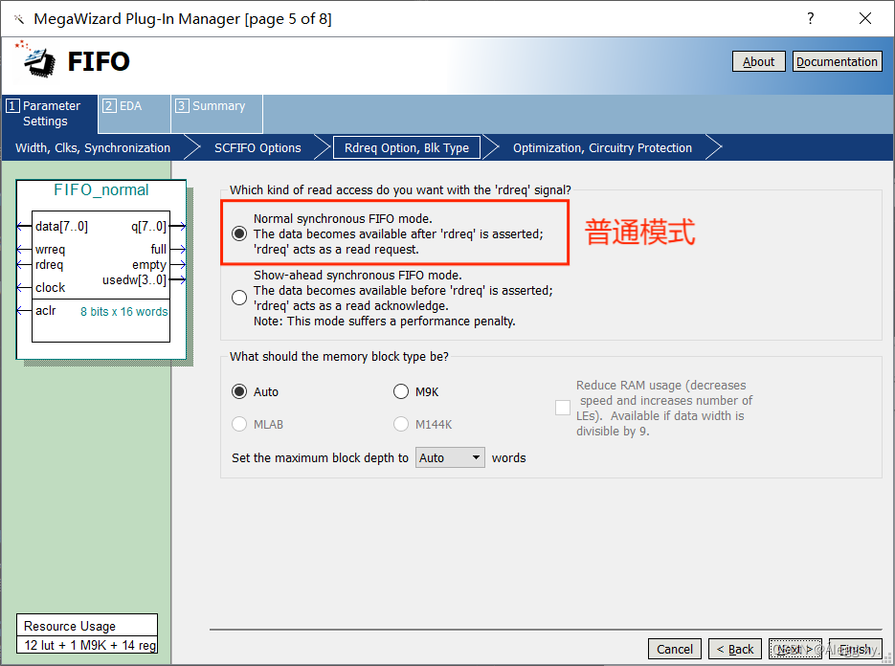Choose M9K memory block type
The width and height of the screenshot is (895, 666).
[401, 391]
